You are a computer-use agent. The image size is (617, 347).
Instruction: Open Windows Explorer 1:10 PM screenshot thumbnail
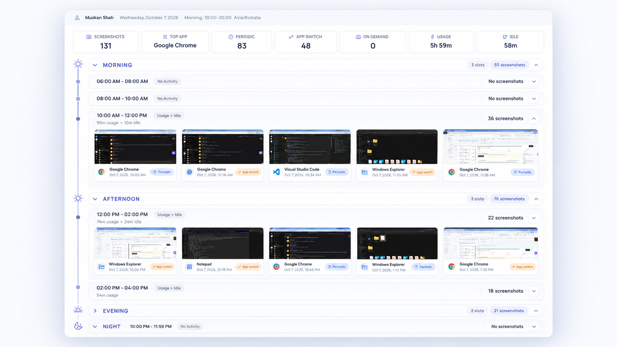tap(397, 243)
